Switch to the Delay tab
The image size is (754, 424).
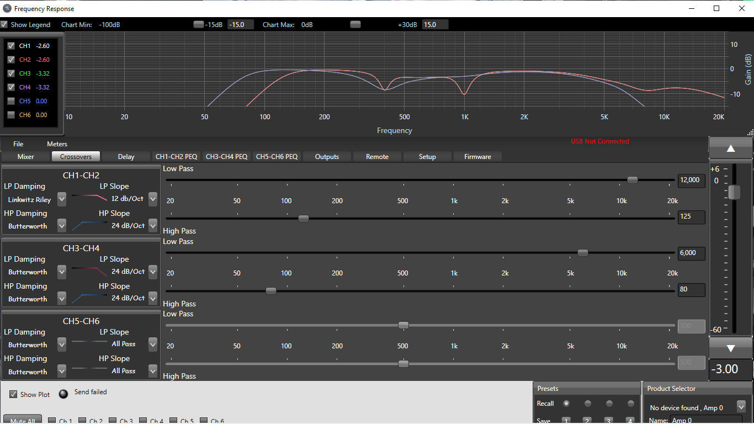126,157
